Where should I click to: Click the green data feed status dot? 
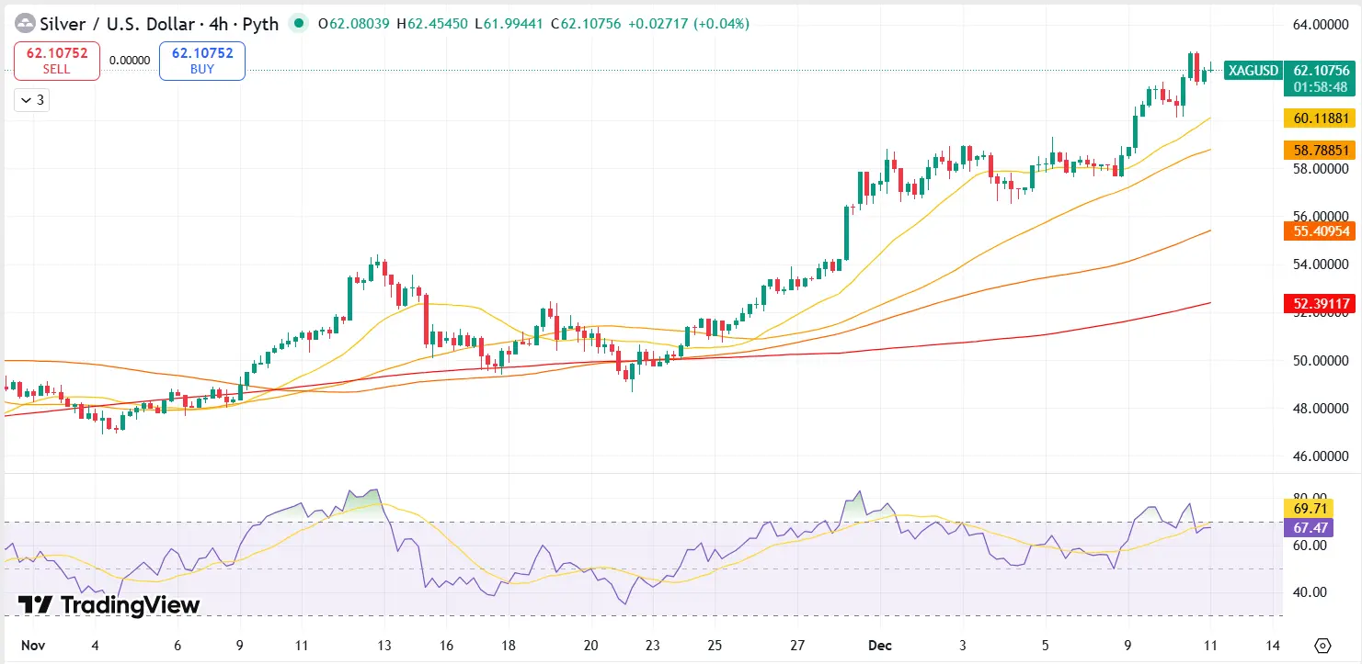click(298, 24)
